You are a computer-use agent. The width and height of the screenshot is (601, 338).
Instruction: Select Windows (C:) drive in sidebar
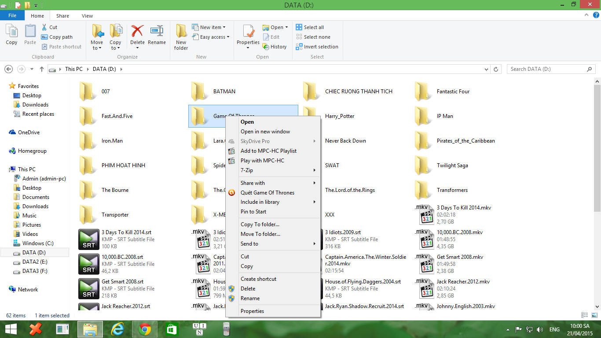point(38,243)
